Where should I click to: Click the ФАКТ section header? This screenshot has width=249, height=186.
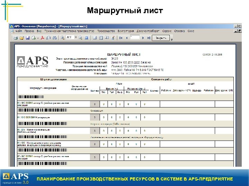191,84
